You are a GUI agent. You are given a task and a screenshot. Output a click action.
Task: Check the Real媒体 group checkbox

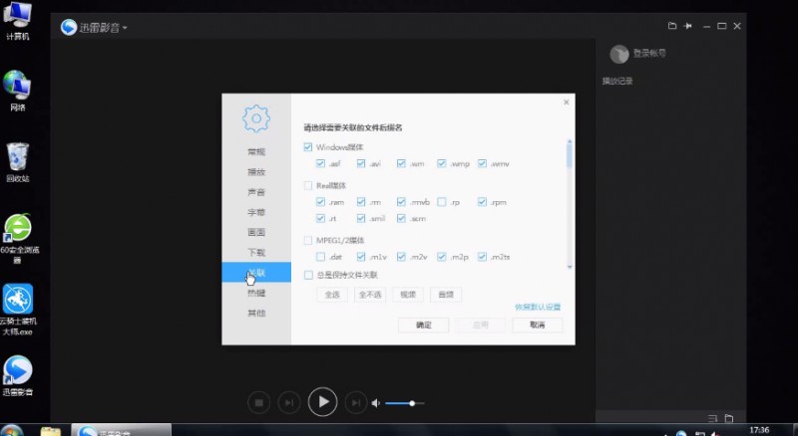click(x=308, y=185)
